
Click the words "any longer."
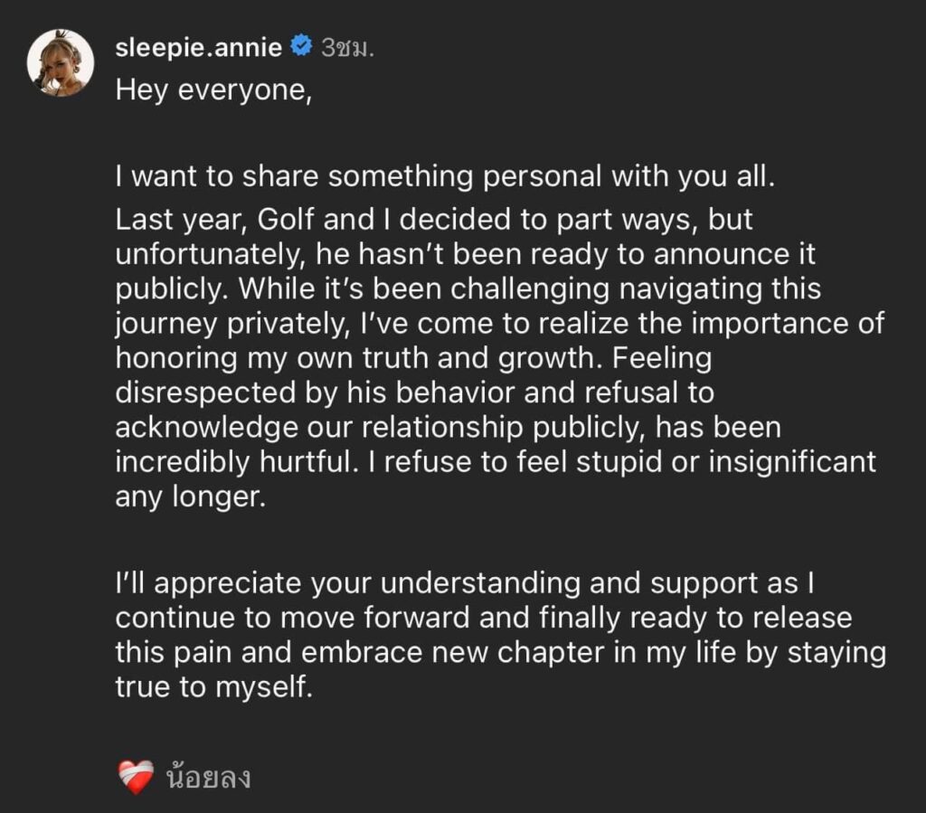tap(191, 497)
